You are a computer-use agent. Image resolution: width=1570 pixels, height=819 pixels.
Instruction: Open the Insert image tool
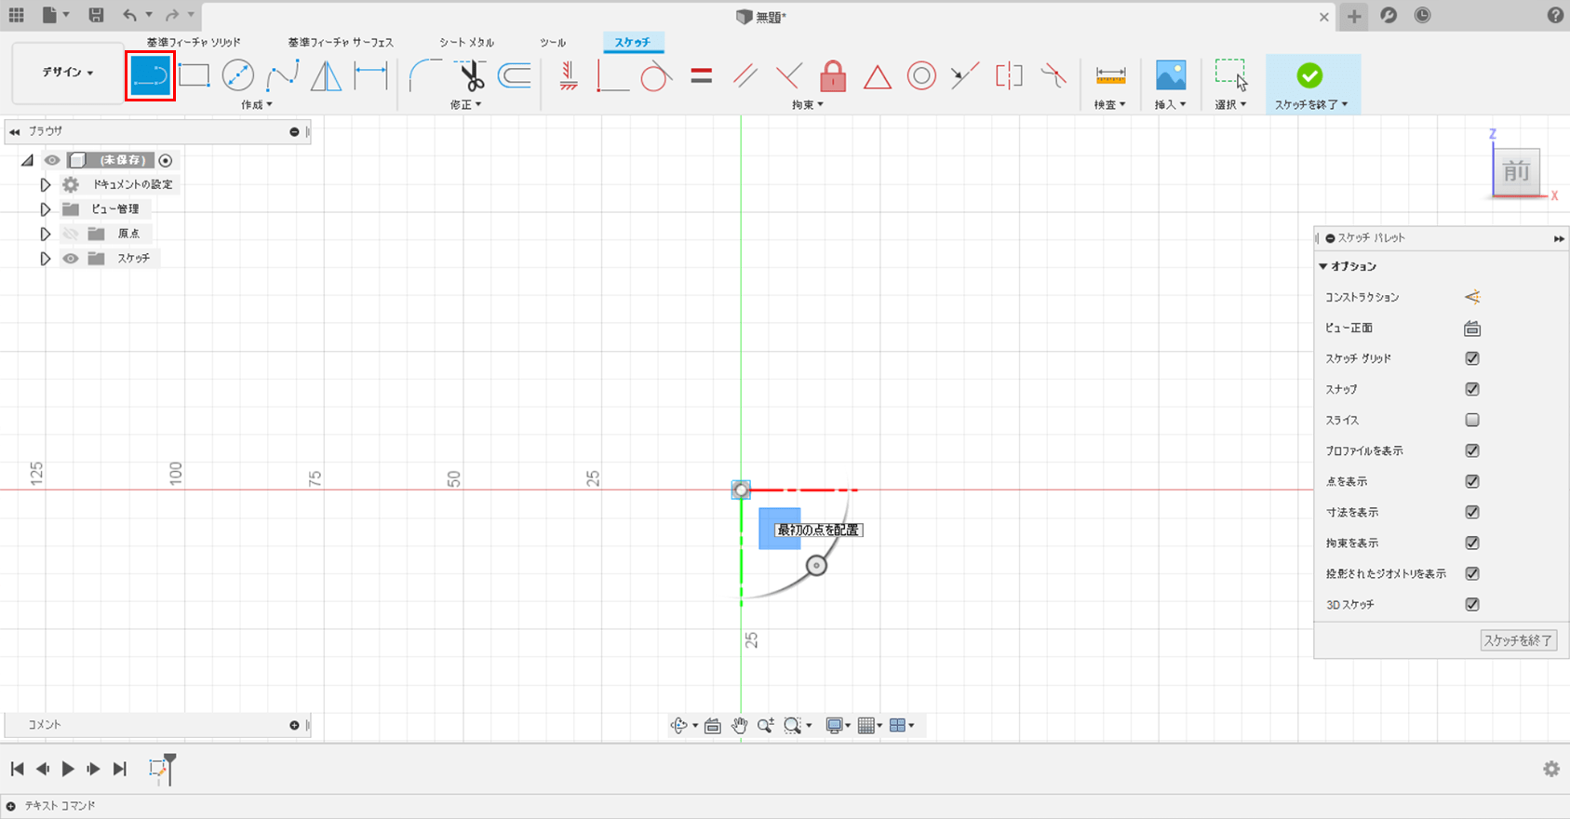(x=1170, y=75)
